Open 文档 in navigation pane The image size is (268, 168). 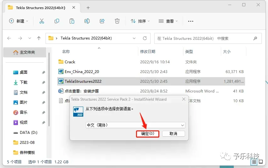pos(24,92)
